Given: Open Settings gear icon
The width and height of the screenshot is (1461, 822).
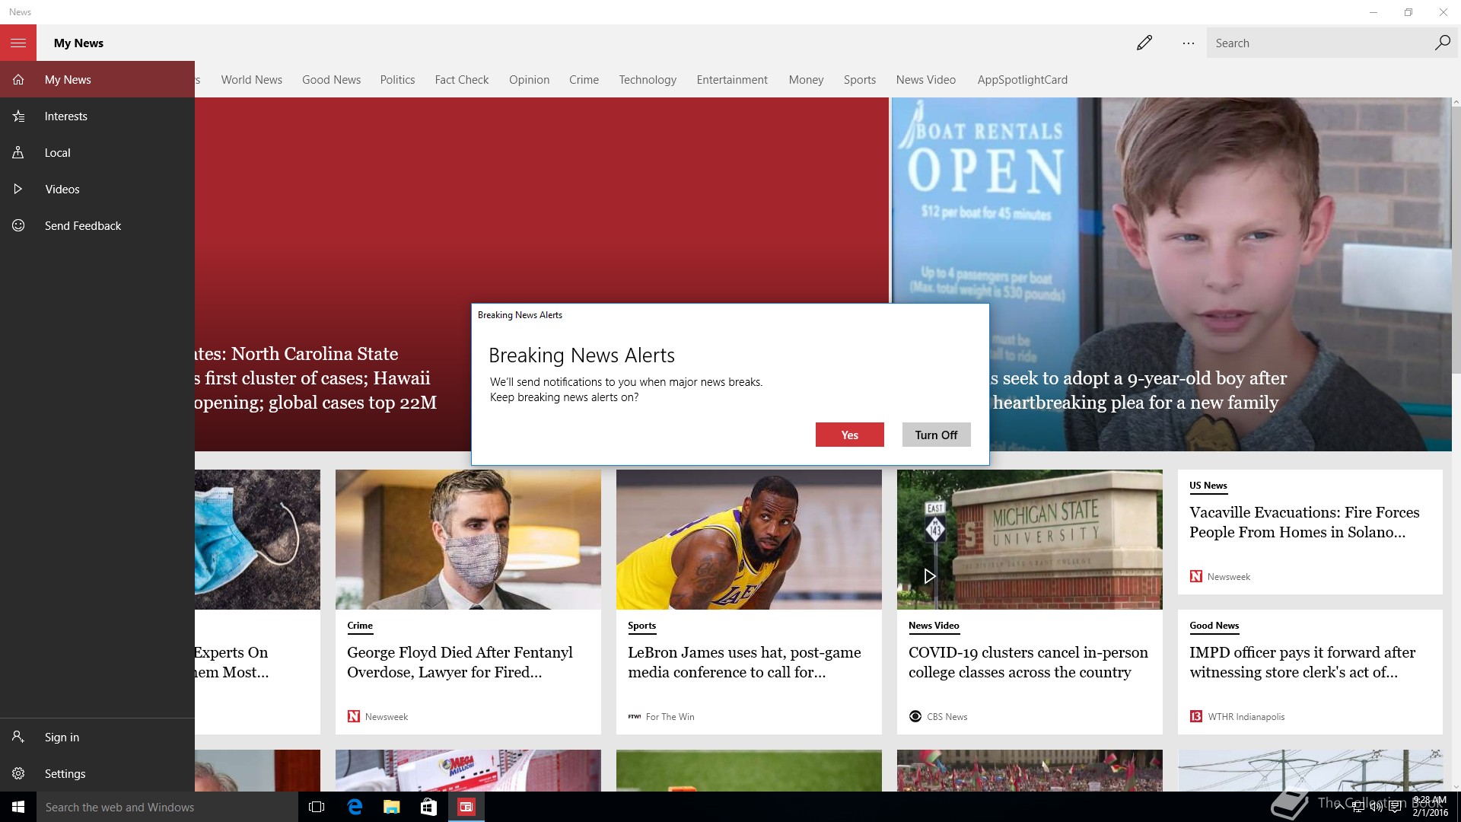Looking at the screenshot, I should [x=18, y=773].
